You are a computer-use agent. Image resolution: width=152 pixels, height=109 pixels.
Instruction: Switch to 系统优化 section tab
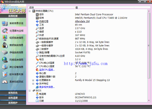[13, 93]
